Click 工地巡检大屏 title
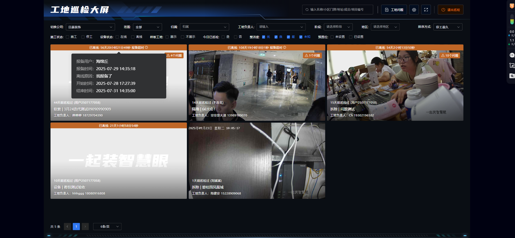The image size is (515, 238). [80, 10]
